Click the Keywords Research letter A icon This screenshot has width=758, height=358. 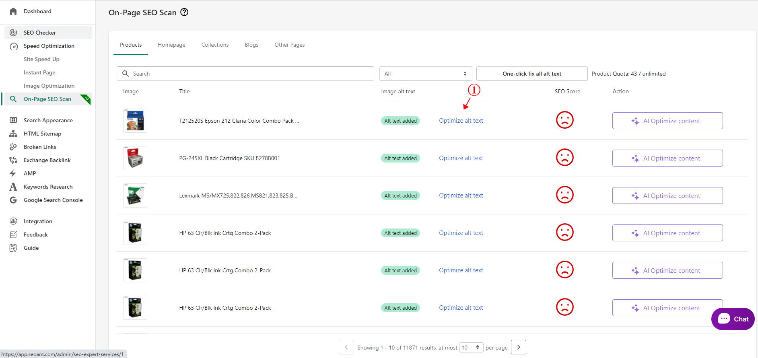click(13, 187)
